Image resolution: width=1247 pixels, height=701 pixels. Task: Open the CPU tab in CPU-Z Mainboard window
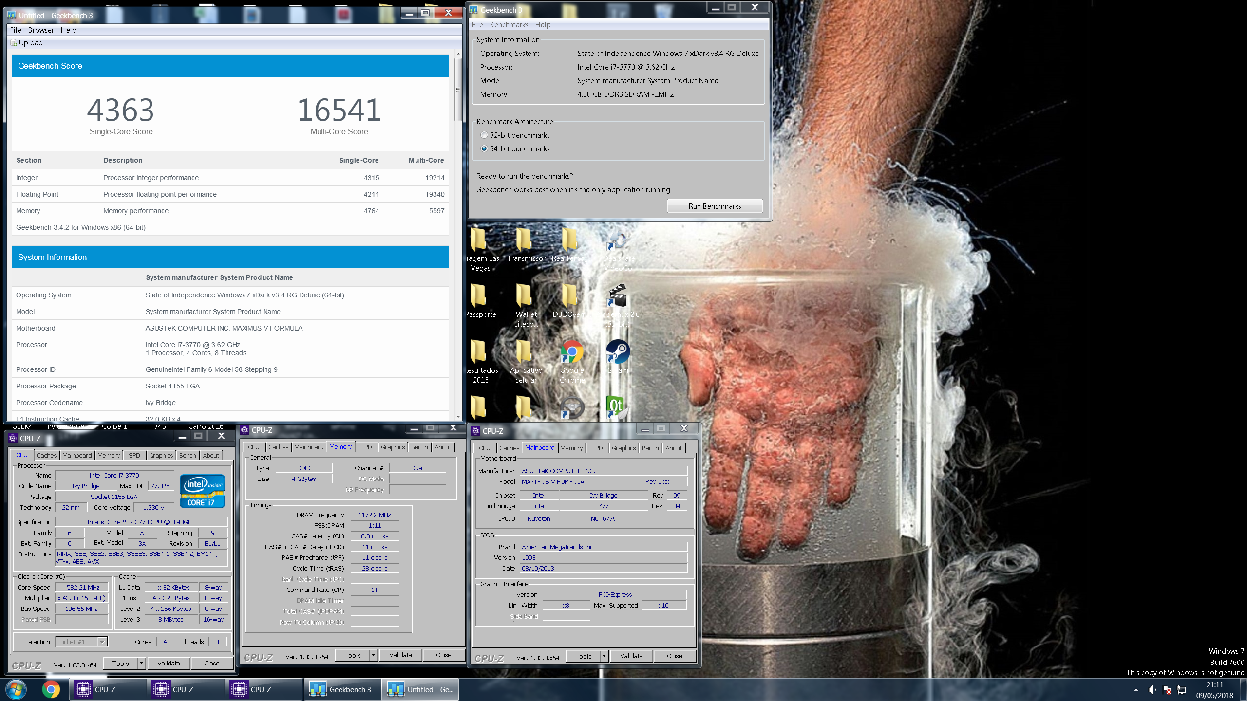(x=484, y=448)
